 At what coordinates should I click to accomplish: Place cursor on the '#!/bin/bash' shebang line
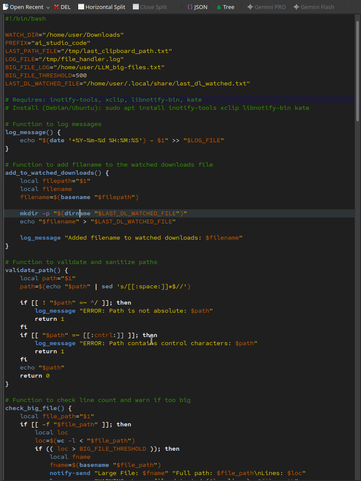coord(26,19)
